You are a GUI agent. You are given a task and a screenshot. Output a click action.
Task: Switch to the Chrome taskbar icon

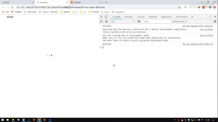coord(40,120)
